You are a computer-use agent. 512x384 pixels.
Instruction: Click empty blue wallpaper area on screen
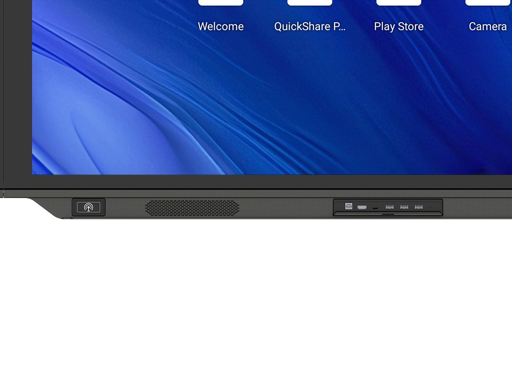pyautogui.click(x=299, y=107)
